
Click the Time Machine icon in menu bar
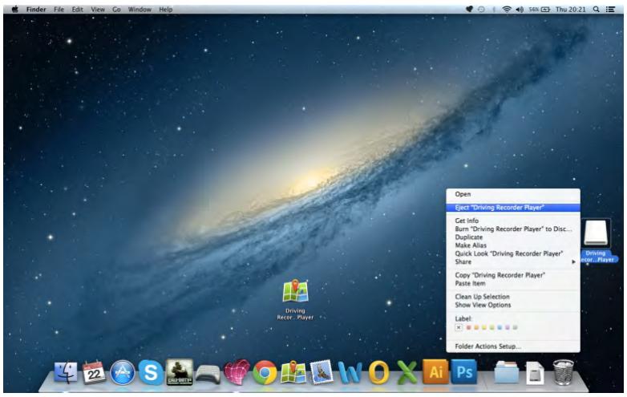(481, 9)
